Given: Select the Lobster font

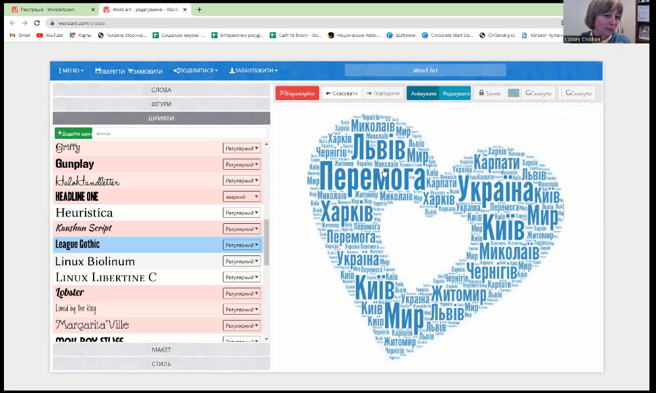Looking at the screenshot, I should pyautogui.click(x=70, y=293).
